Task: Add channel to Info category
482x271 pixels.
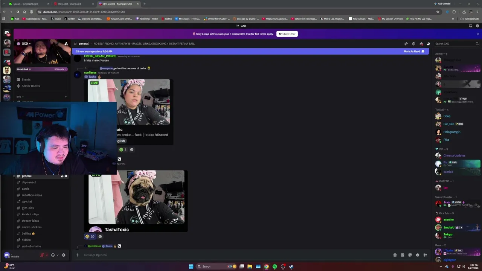Action: tap(66, 97)
